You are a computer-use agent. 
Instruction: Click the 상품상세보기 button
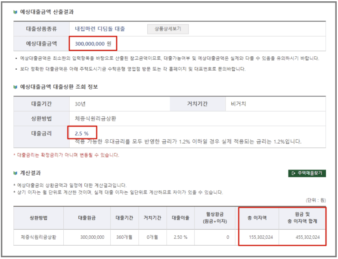click(x=168, y=29)
